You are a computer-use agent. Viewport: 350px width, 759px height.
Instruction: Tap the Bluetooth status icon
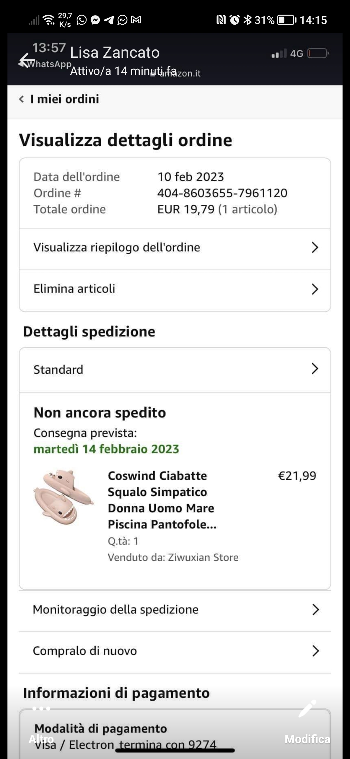[x=248, y=20]
